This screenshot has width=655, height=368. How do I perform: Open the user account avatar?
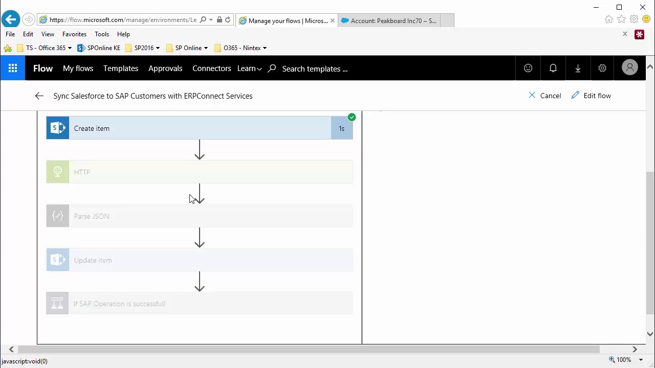click(x=630, y=68)
